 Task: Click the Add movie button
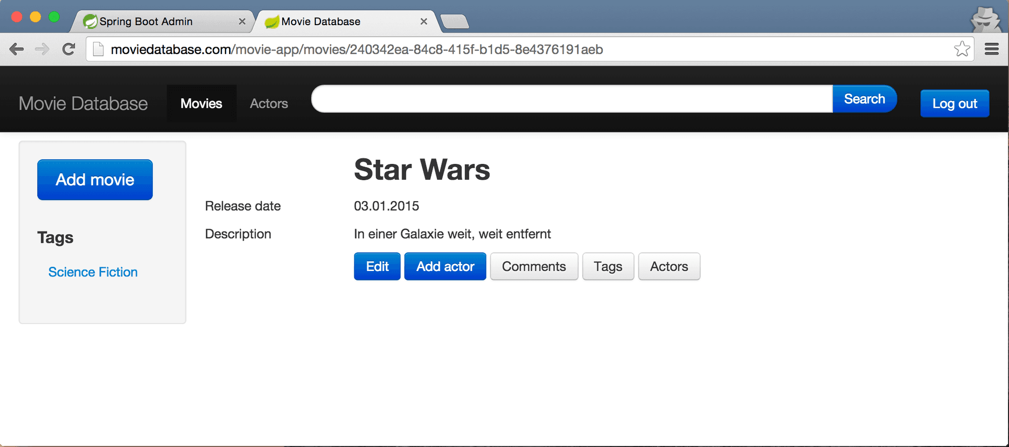95,180
